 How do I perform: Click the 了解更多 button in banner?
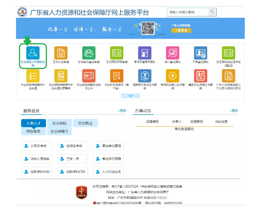point(181,30)
